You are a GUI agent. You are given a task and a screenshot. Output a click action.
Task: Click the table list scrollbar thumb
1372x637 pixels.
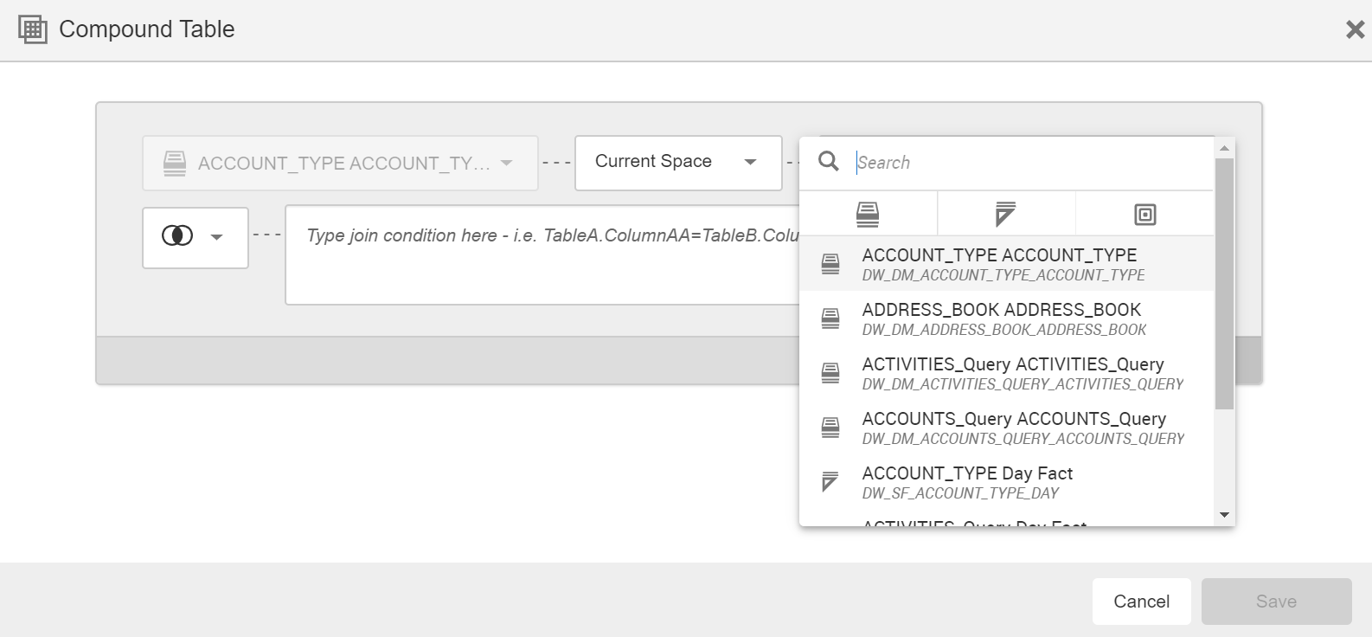[x=1223, y=284]
